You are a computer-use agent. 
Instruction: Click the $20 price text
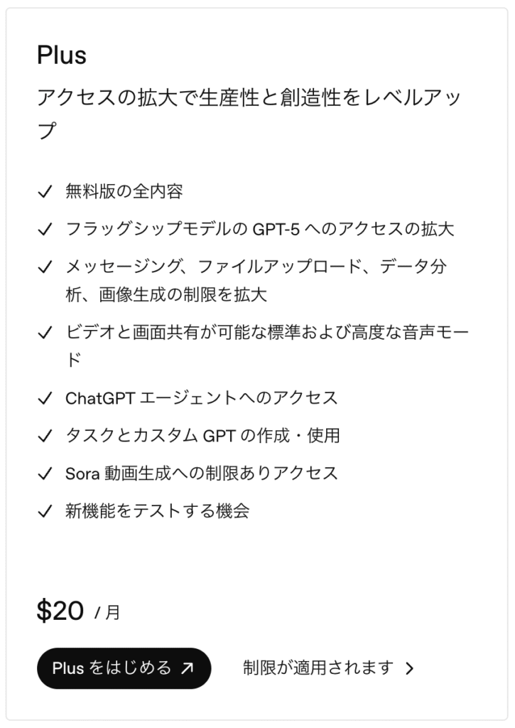point(60,611)
